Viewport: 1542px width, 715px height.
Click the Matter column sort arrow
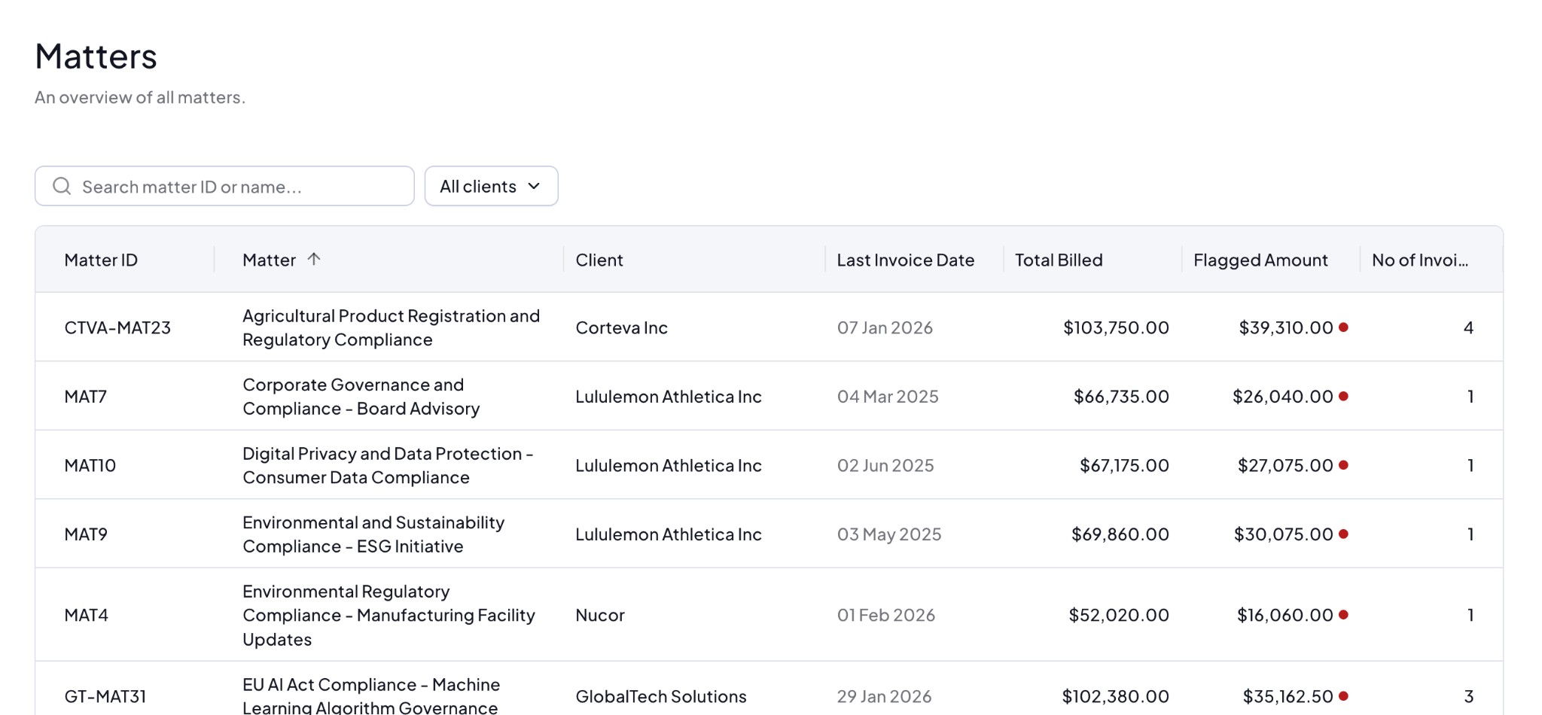[314, 260]
